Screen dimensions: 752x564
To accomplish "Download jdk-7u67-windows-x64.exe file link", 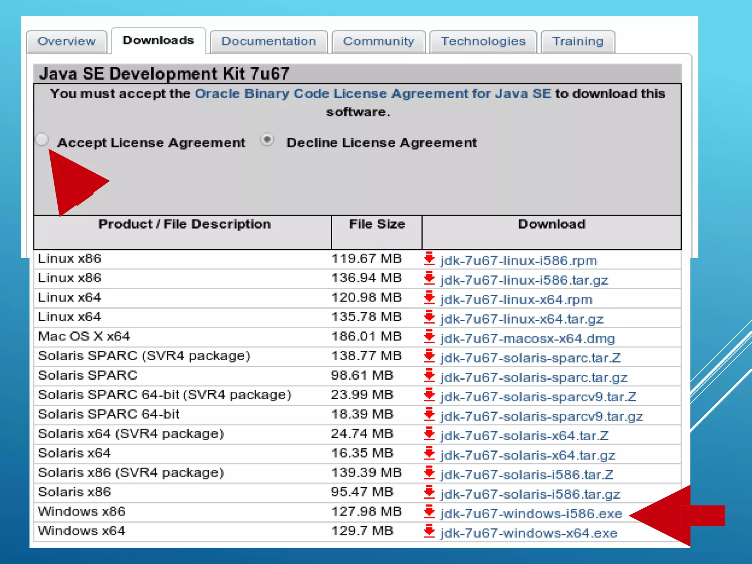I will (529, 533).
